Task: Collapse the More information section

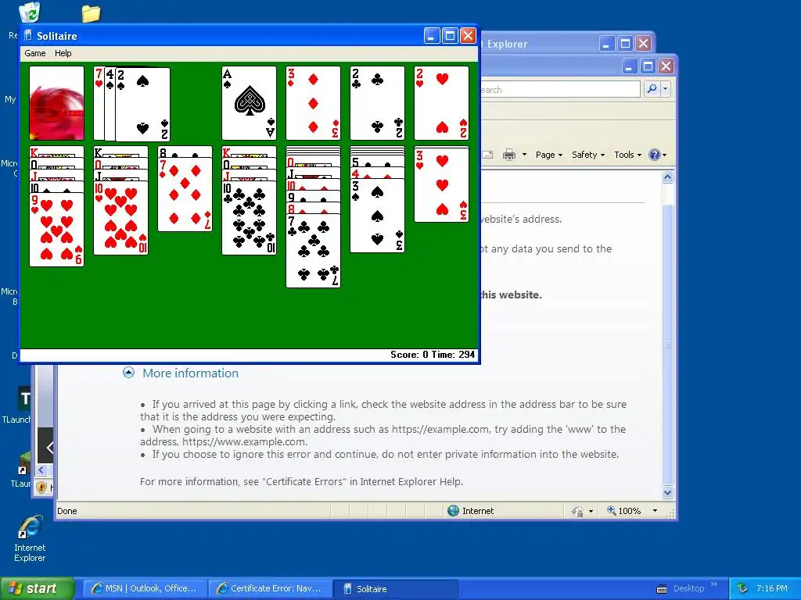Action: [x=129, y=373]
